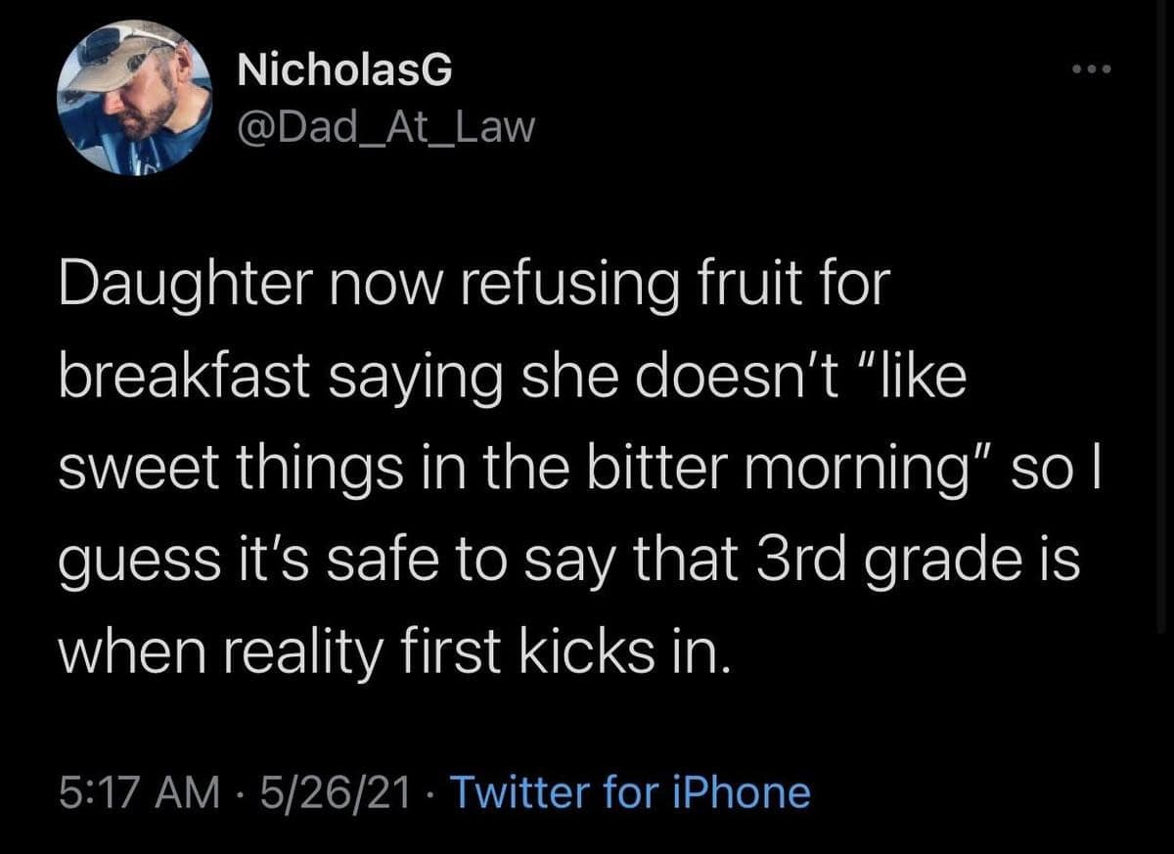Viewport: 1174px width, 854px height.
Task: Open the three-dot more options menu
Action: click(1092, 72)
